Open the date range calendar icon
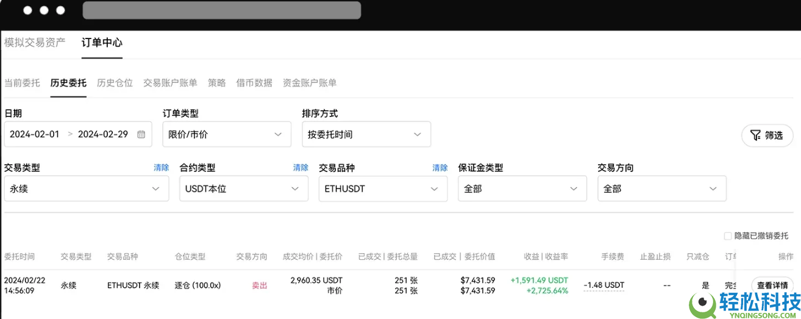 pos(141,134)
